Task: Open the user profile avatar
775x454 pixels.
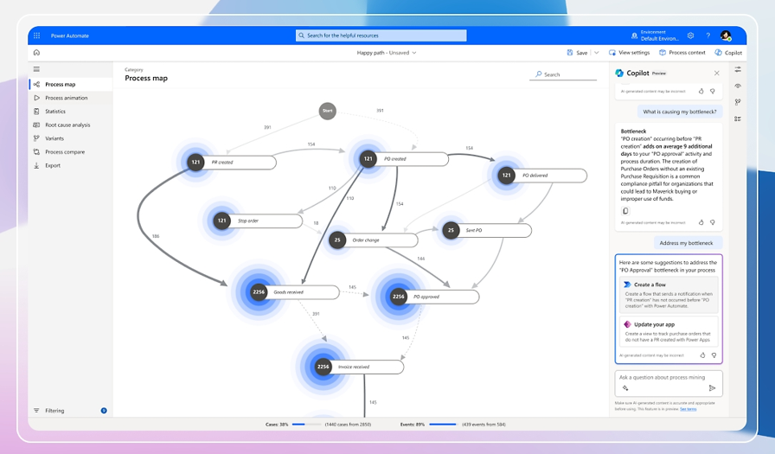Action: point(726,35)
